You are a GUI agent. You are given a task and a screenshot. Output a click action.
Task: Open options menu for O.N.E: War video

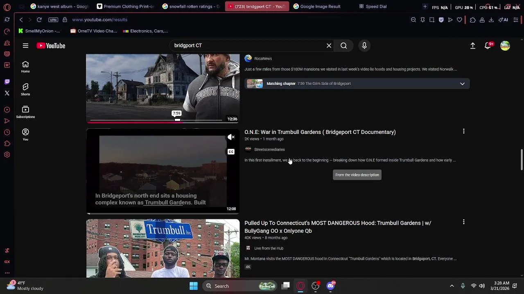point(464,131)
